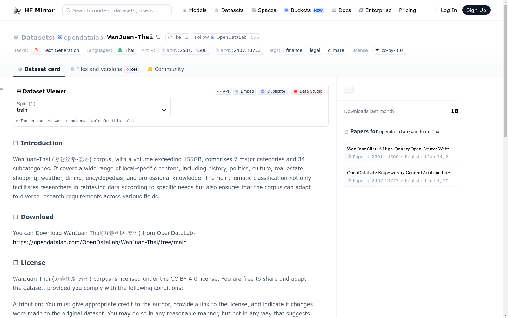Click the Text Generation task tag
The image size is (508, 318).
pyautogui.click(x=57, y=50)
